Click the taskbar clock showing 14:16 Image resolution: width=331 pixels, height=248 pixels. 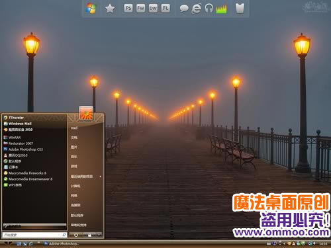(323, 244)
